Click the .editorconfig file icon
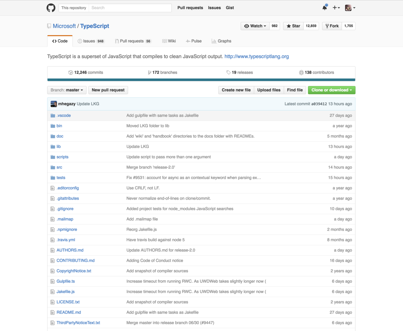Screen dimensions: 403x331 point(52,188)
